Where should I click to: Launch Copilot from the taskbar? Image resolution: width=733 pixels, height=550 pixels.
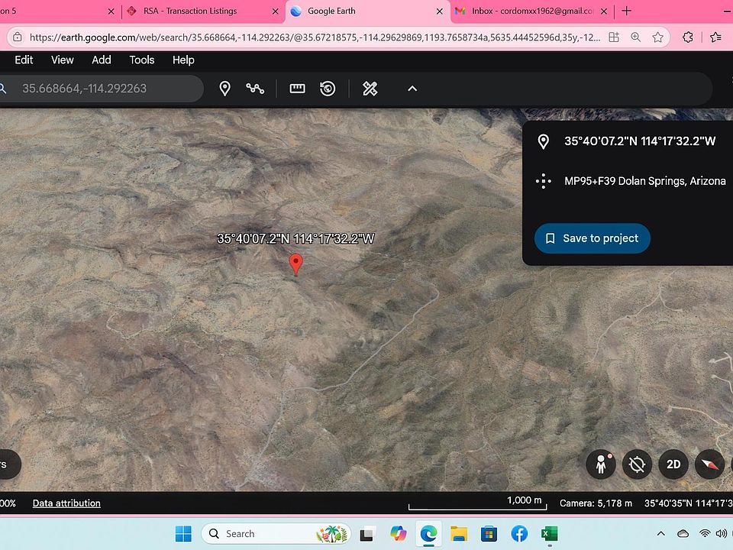398,534
